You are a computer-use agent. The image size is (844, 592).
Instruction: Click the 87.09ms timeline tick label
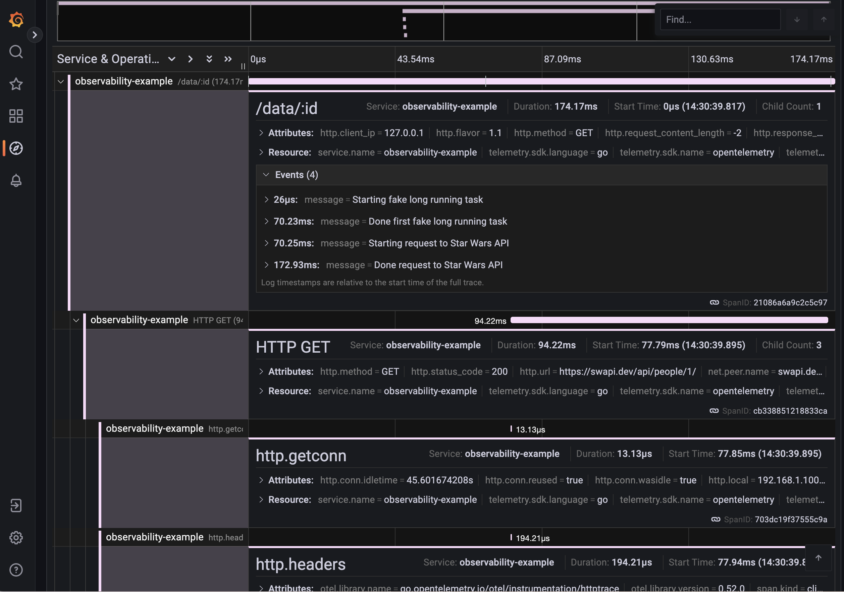562,59
